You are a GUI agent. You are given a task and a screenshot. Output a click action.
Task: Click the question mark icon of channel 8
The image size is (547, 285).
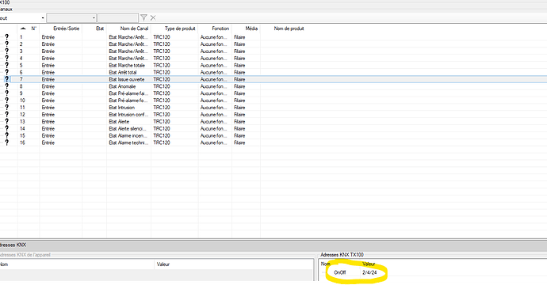point(6,86)
